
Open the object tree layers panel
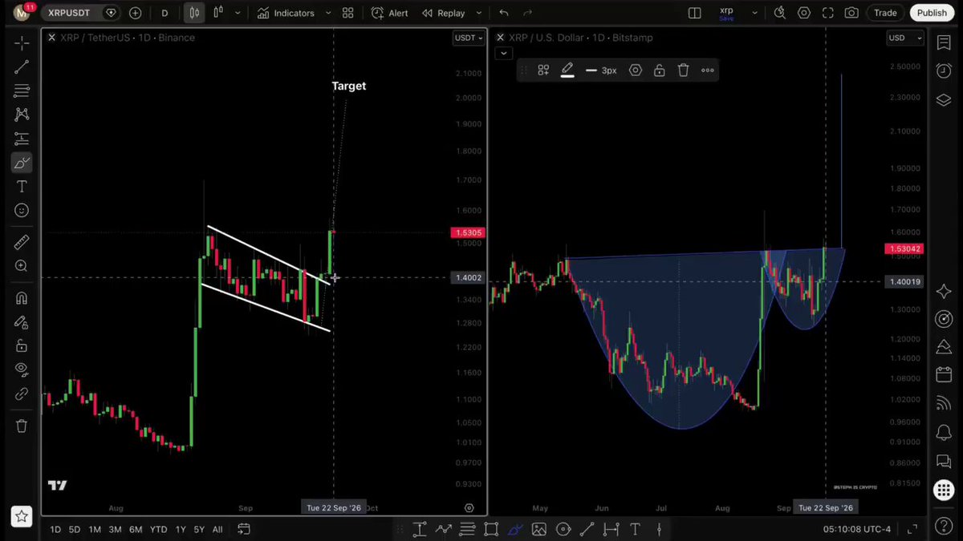click(944, 99)
